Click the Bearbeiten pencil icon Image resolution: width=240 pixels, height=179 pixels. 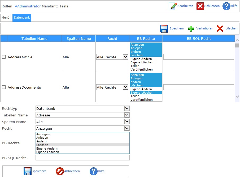point(173,6)
